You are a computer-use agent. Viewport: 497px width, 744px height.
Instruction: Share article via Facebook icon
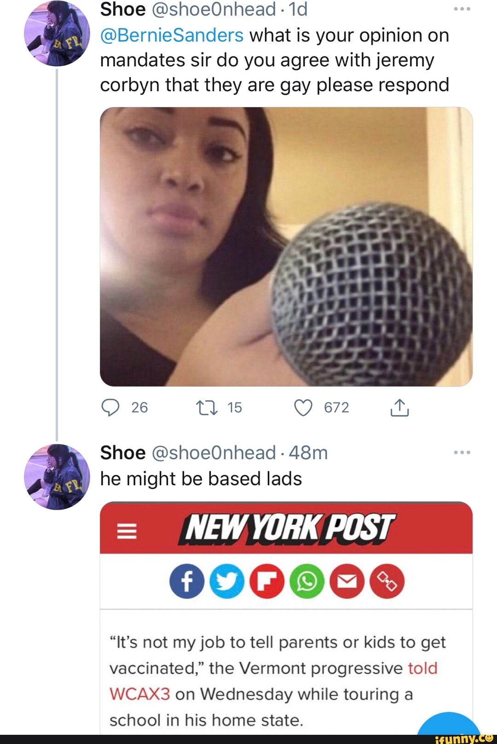coord(187,581)
